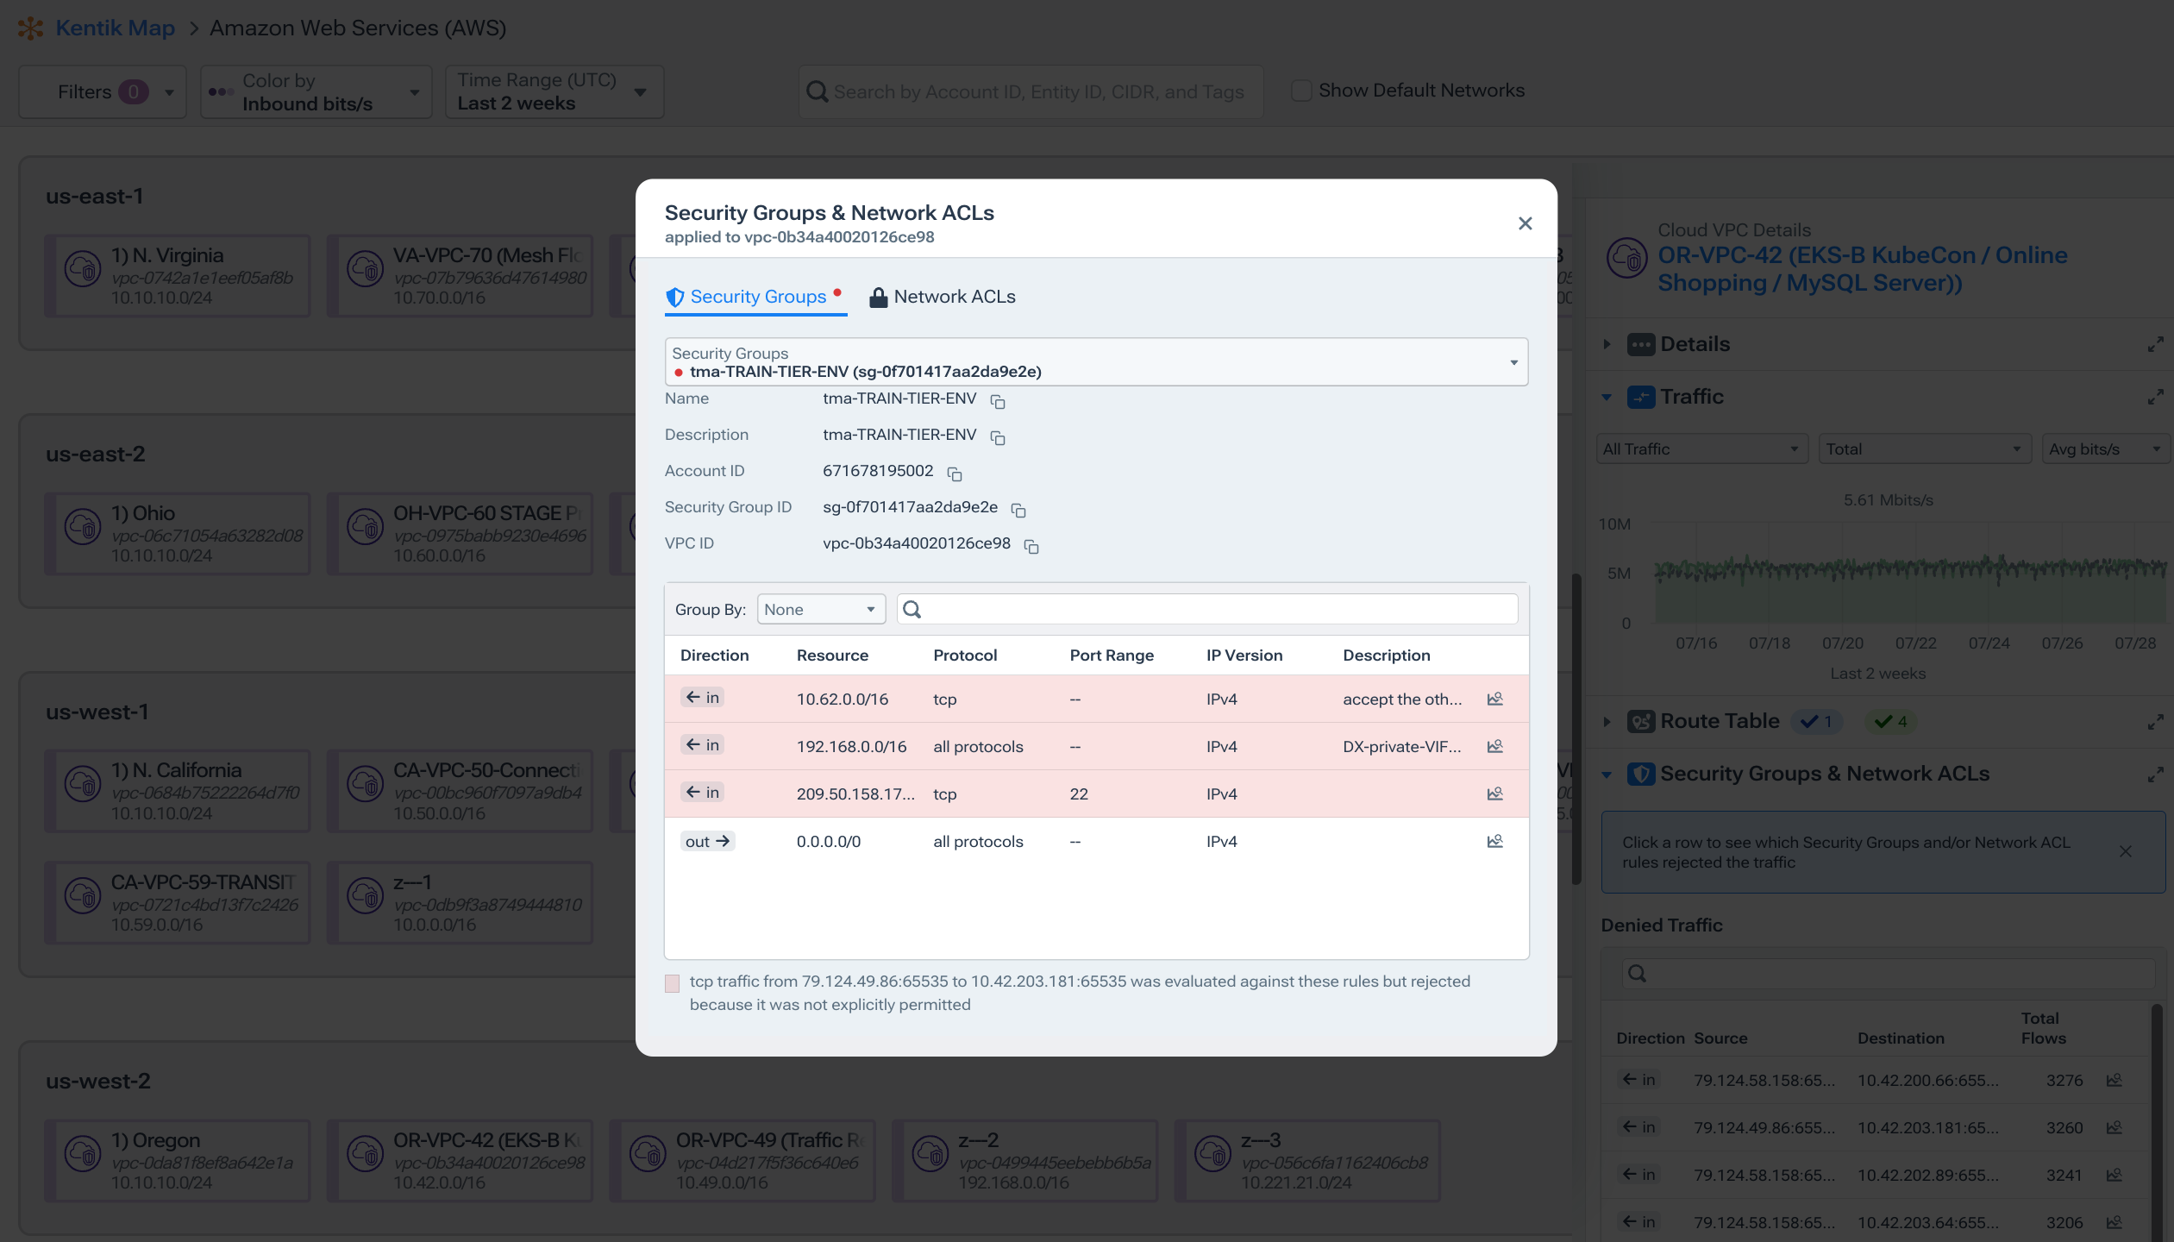This screenshot has height=1242, width=2174.
Task: Open chart for denied flow with 3260 flows
Action: coord(2114,1127)
